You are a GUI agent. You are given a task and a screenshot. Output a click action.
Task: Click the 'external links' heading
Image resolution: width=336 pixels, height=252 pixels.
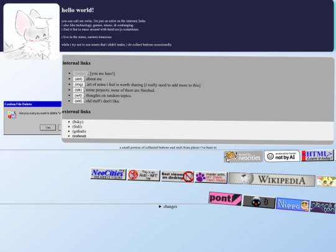[77, 111]
